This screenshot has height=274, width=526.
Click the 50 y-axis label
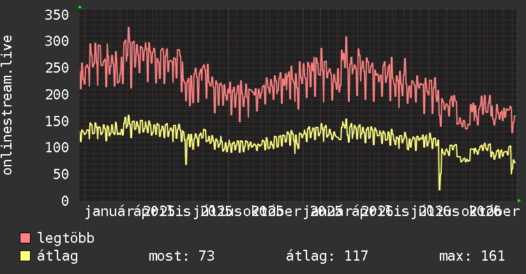click(x=61, y=174)
